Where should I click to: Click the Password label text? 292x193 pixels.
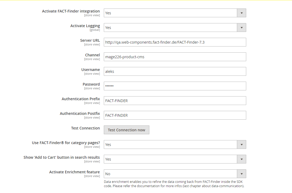pyautogui.click(x=91, y=84)
